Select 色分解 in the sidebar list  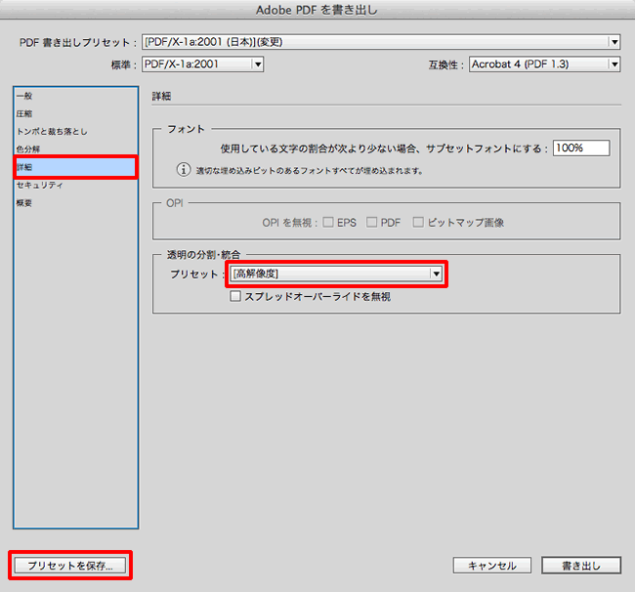tap(76, 149)
